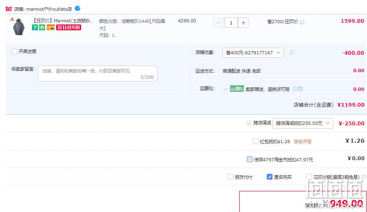
Task: Check the 开具发票 invoice checkbox
Action: [x=15, y=51]
